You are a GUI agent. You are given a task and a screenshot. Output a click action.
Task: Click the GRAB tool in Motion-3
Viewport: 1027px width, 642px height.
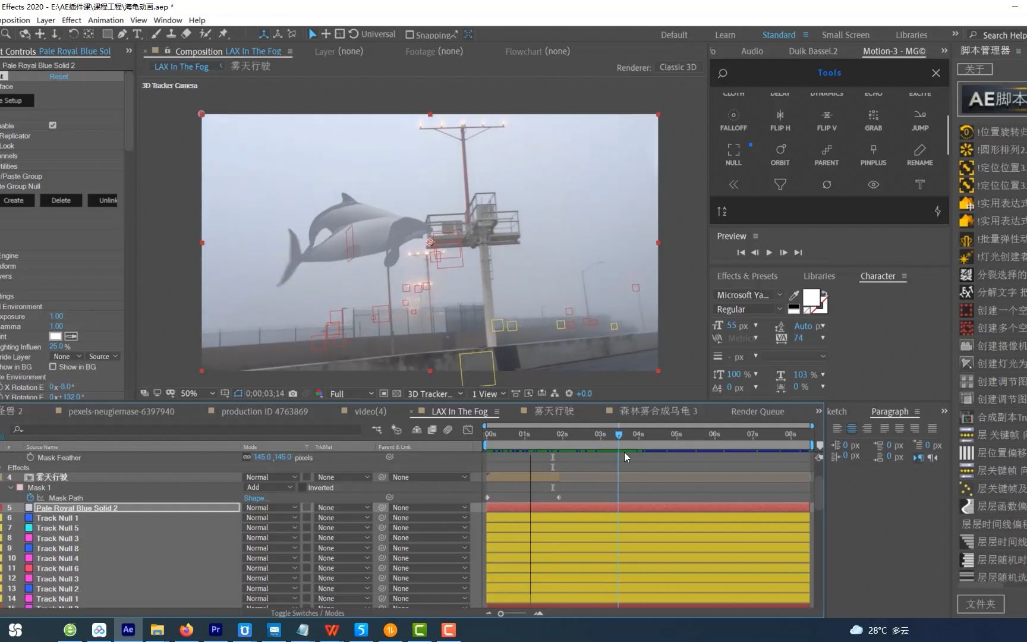pyautogui.click(x=873, y=120)
